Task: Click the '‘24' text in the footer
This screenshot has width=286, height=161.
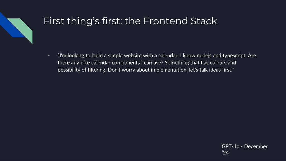Action: [x=225, y=153]
